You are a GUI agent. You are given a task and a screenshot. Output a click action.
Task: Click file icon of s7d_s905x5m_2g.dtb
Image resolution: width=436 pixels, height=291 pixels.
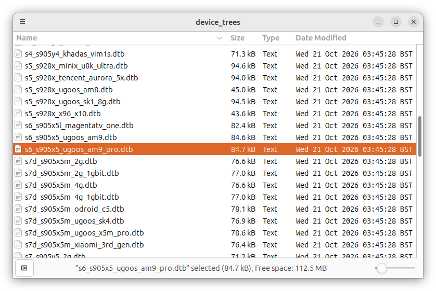(18, 161)
